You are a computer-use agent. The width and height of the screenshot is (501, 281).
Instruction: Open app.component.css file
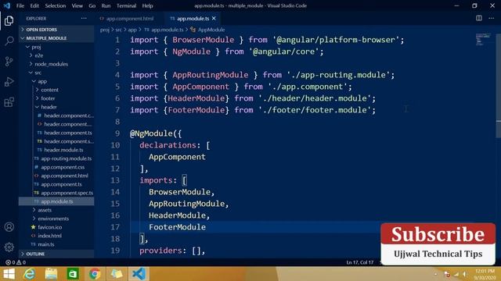coord(63,167)
